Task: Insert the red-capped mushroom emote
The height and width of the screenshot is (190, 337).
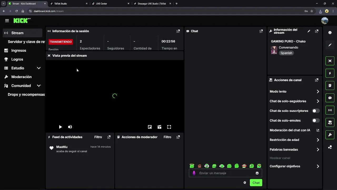Action: (244, 166)
